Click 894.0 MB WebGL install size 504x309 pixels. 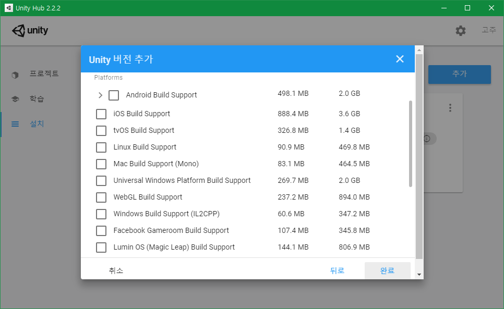tap(354, 197)
